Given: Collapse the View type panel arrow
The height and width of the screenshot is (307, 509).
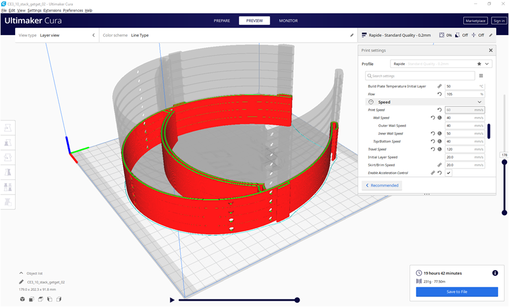Looking at the screenshot, I should [x=94, y=35].
